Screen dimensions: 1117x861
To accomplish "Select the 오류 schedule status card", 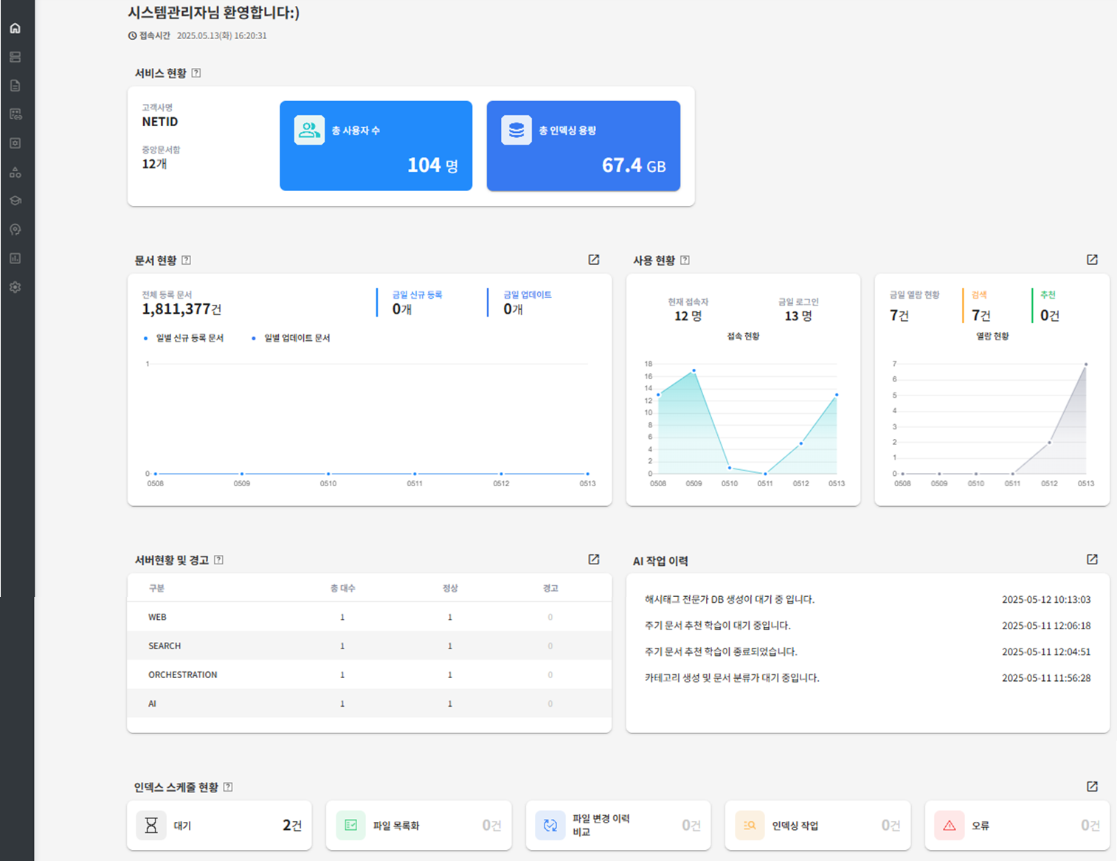I will point(1017,825).
